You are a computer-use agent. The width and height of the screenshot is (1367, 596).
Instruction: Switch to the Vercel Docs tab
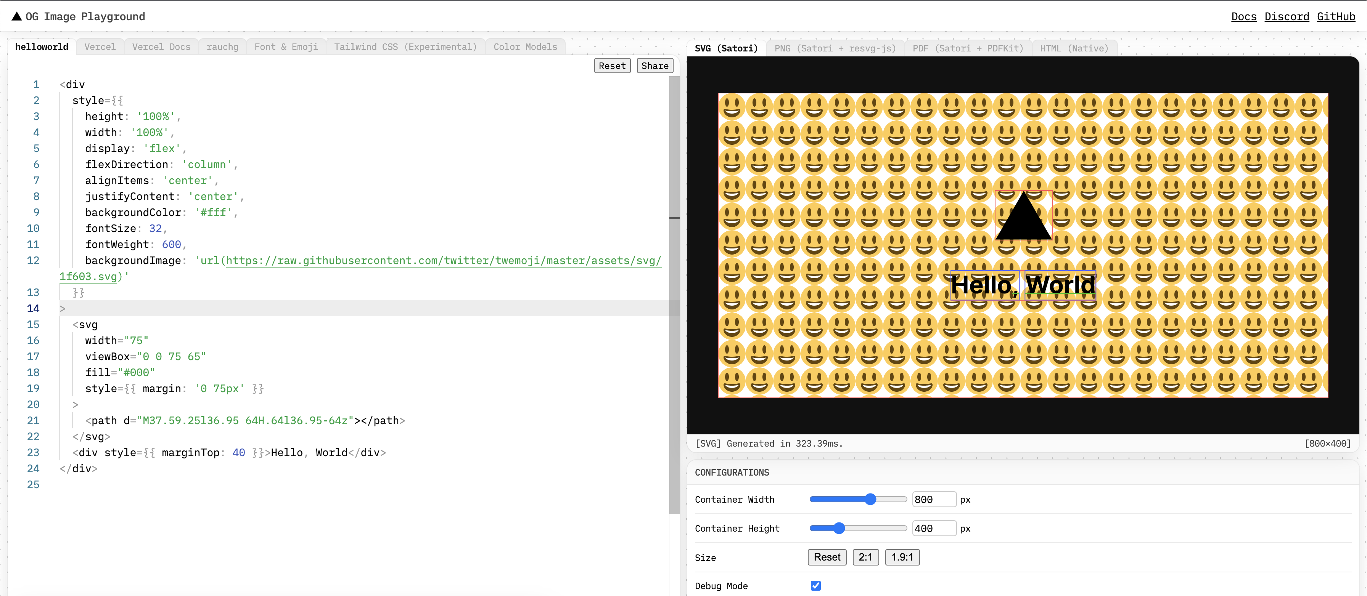point(161,46)
